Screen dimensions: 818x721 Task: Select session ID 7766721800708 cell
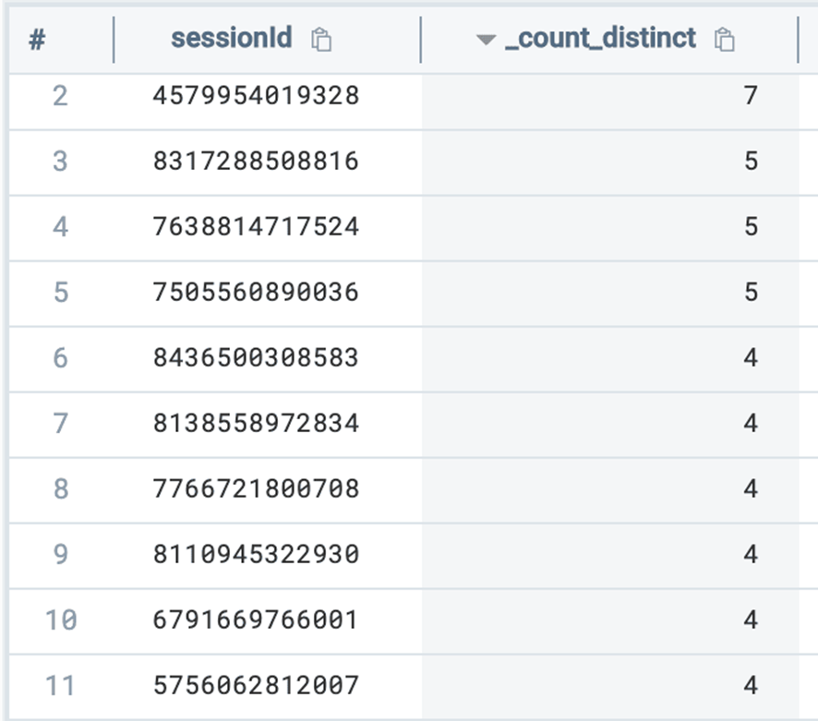click(x=256, y=489)
